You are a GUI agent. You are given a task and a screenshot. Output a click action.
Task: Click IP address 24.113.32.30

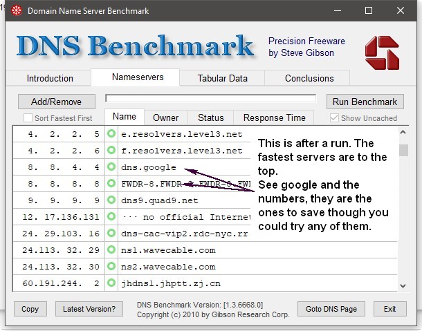(x=61, y=267)
